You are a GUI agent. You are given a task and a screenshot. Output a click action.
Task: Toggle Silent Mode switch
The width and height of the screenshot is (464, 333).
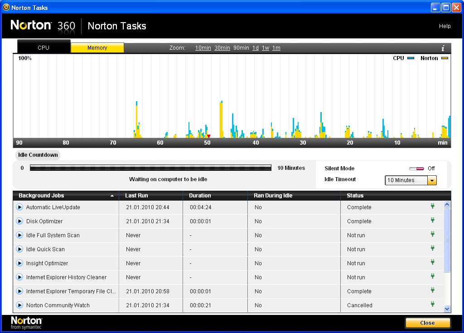click(x=416, y=169)
